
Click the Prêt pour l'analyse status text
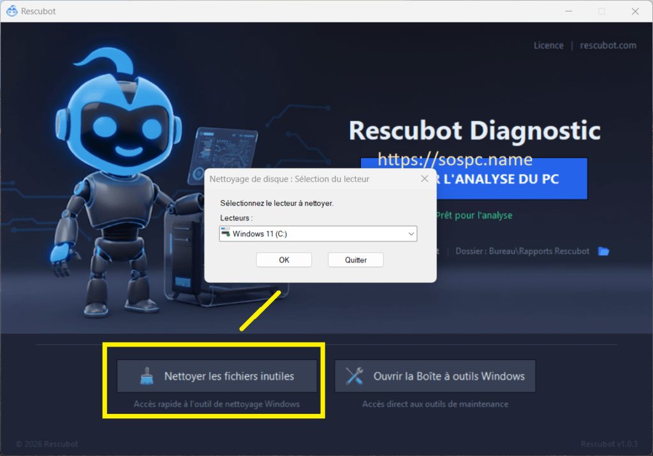(x=474, y=215)
